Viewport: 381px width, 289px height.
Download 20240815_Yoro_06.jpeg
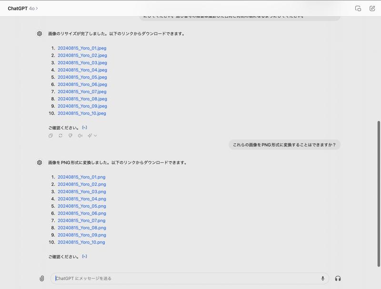82,84
